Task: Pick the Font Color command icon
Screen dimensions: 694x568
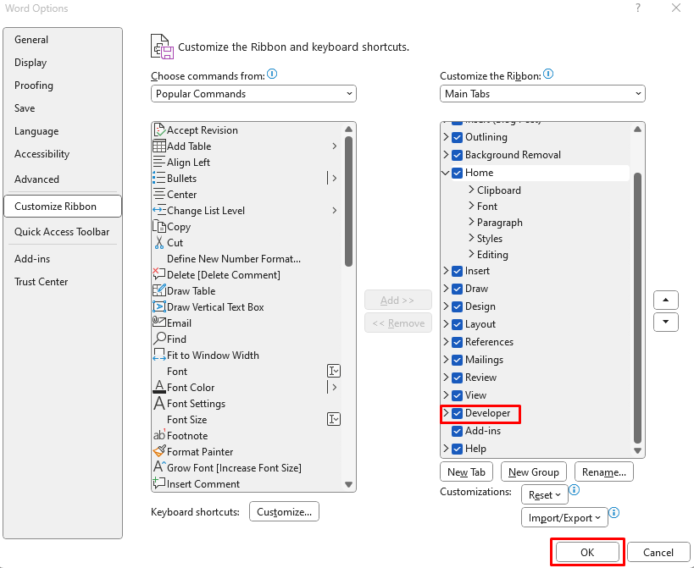Action: coord(159,387)
